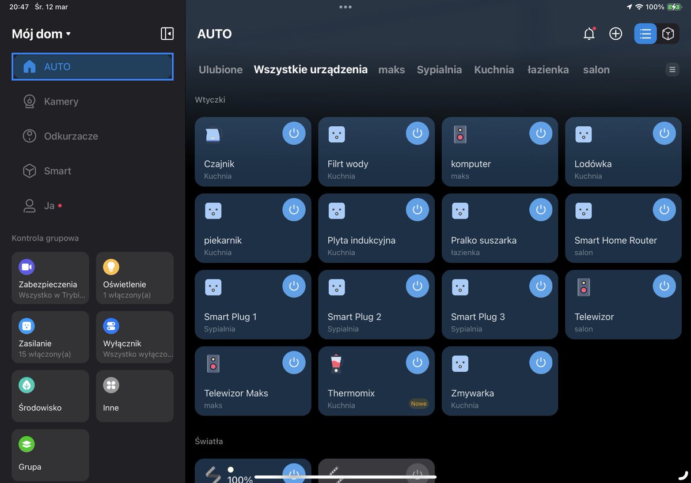Click the three-dot multitasking control
This screenshot has height=483, width=691.
point(345,7)
